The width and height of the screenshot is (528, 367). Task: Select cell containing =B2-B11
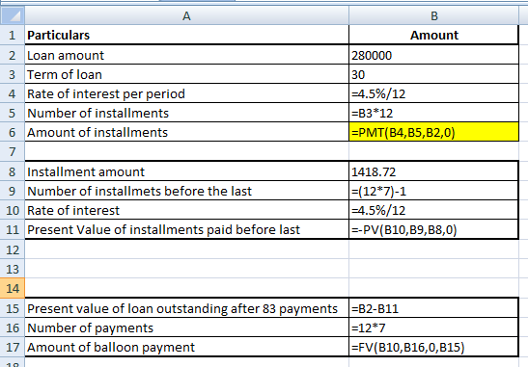point(434,308)
